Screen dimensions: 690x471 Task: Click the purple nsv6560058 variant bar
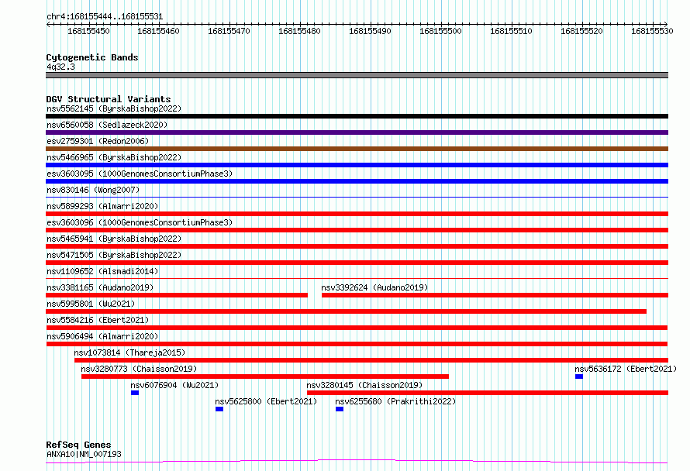[357, 132]
